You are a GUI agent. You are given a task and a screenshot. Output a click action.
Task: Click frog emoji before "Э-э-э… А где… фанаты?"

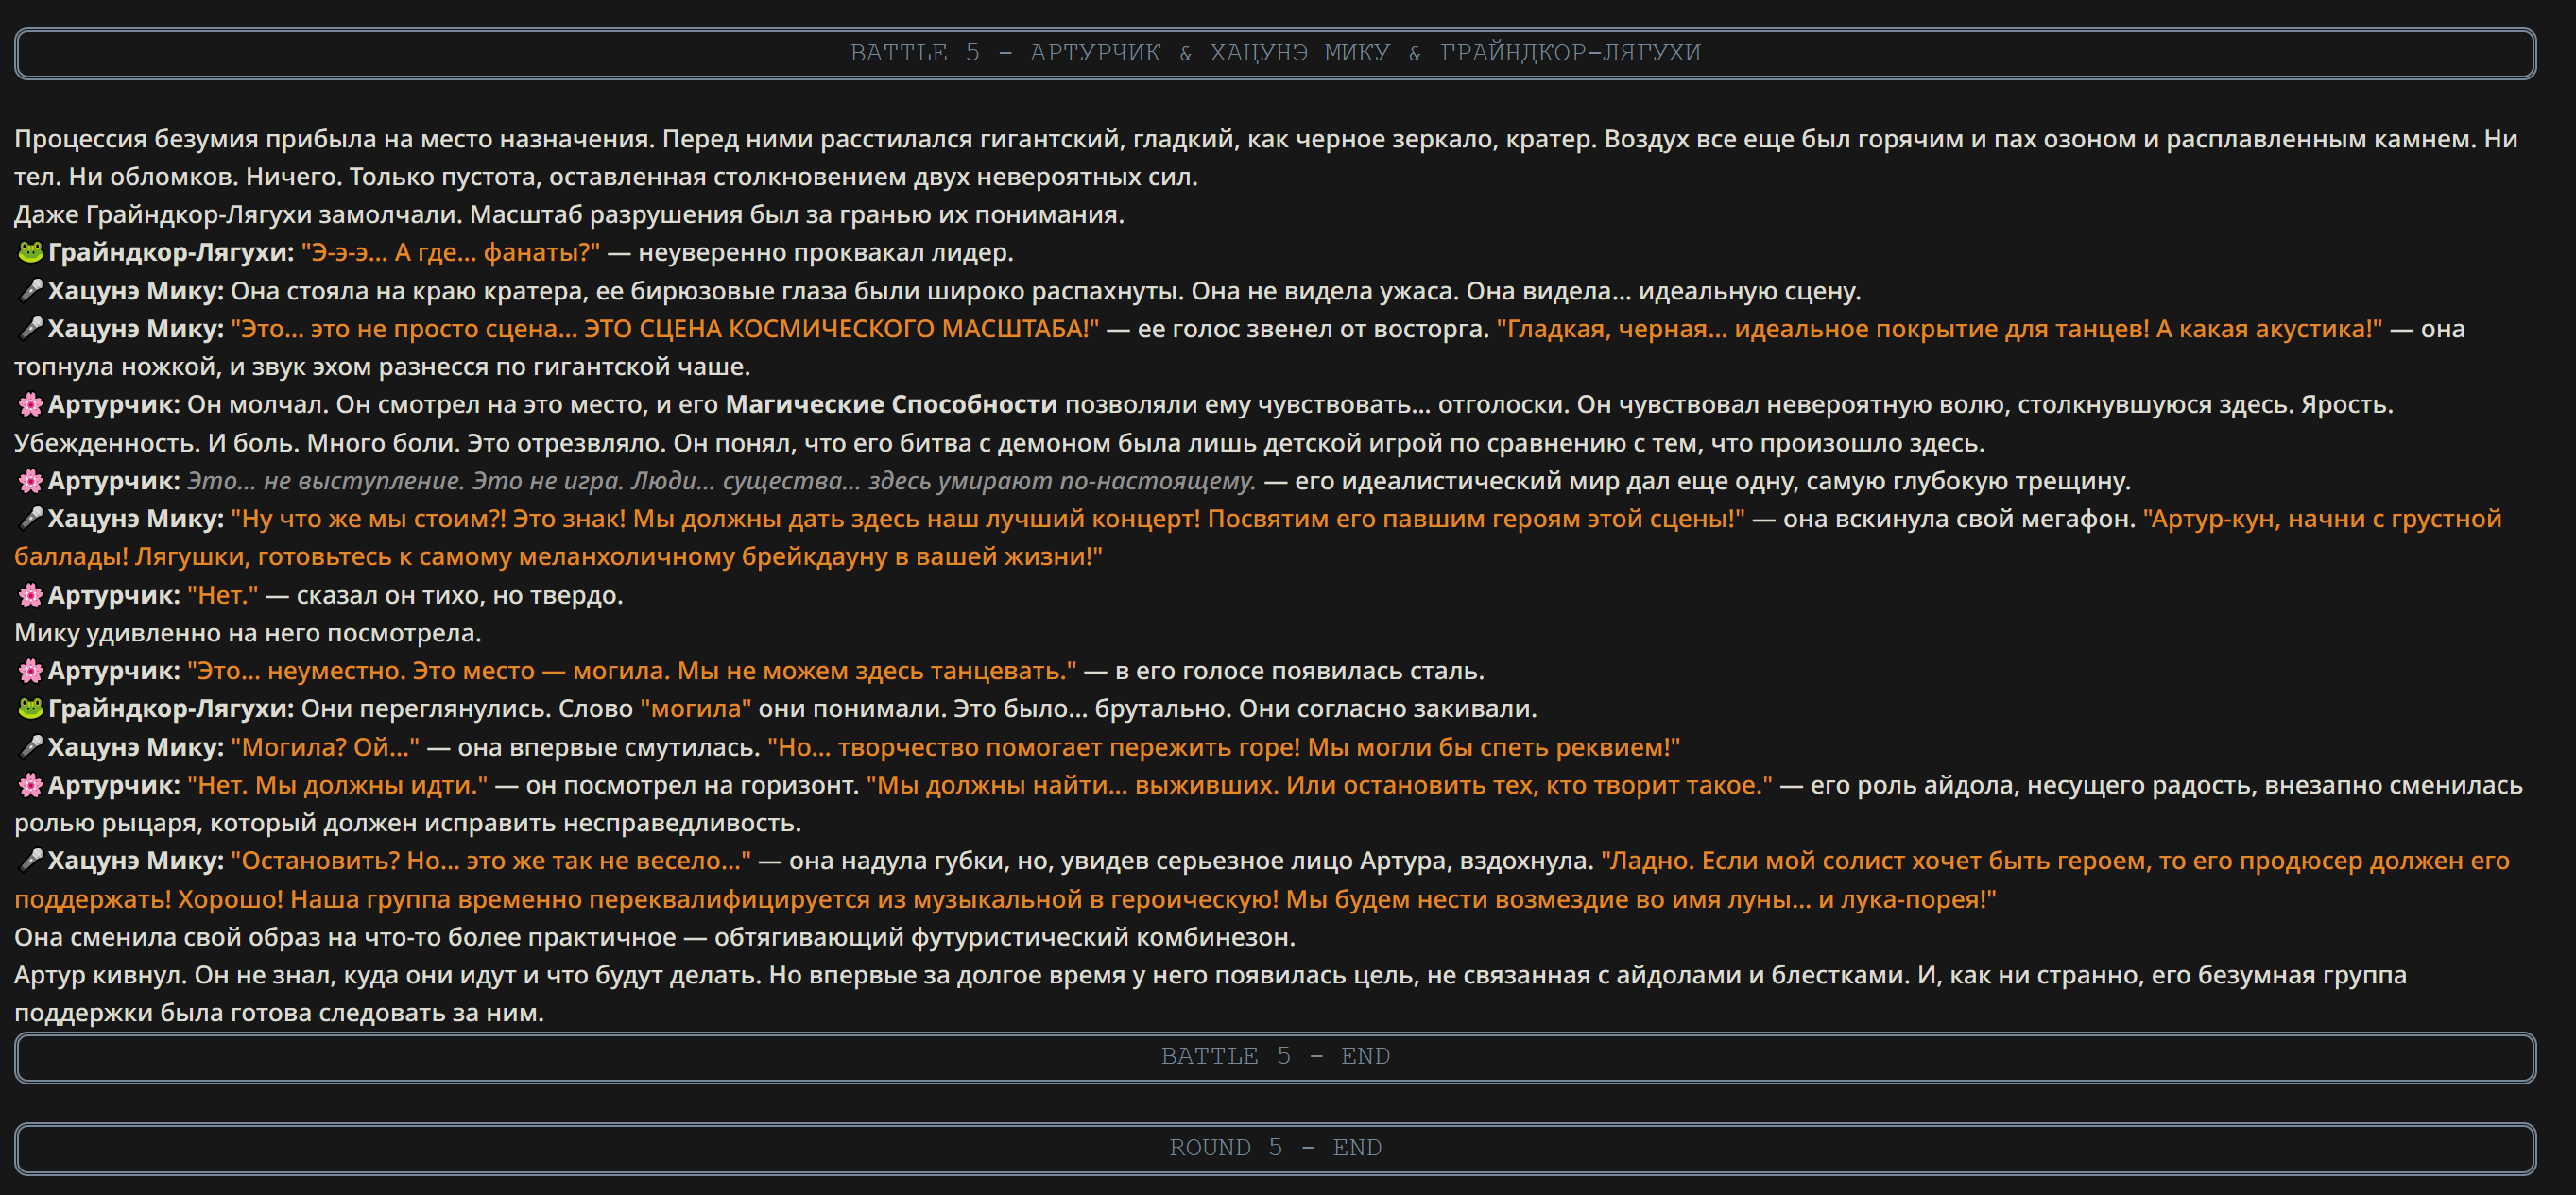coord(31,252)
